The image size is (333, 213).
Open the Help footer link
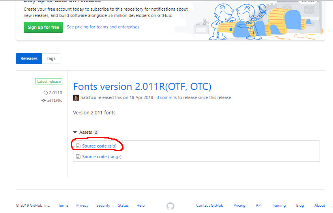[140, 206]
